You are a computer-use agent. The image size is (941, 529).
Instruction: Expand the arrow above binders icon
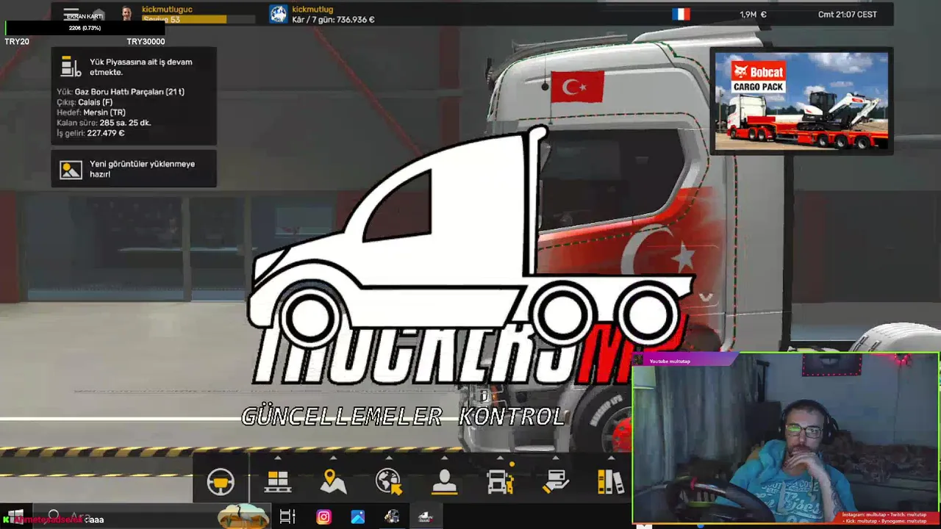[x=610, y=458]
